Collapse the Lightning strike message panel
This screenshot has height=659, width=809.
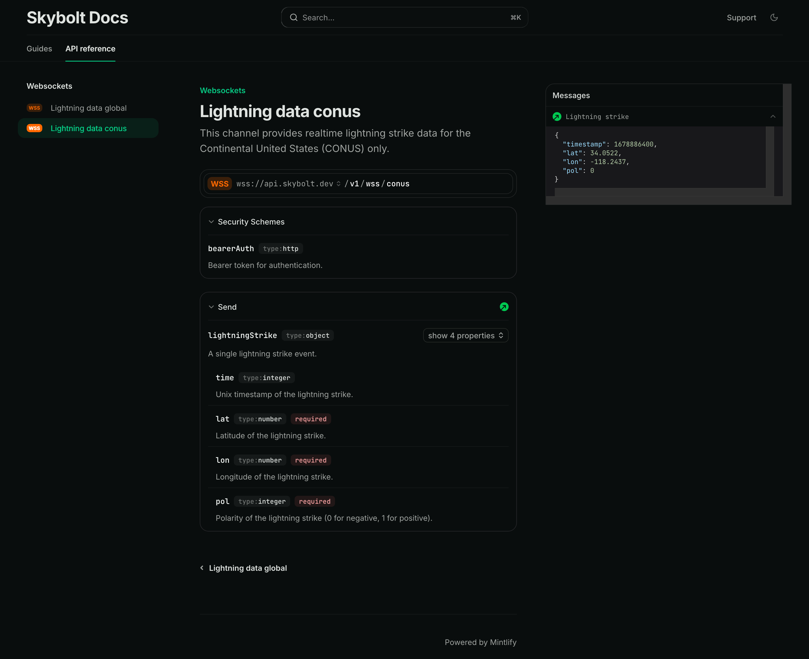[x=773, y=117]
